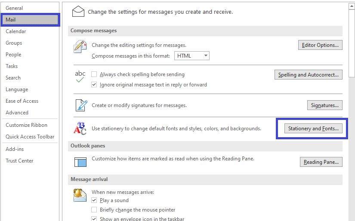Click the signature pen icon
The height and width of the screenshot is (221, 355).
click(x=81, y=105)
